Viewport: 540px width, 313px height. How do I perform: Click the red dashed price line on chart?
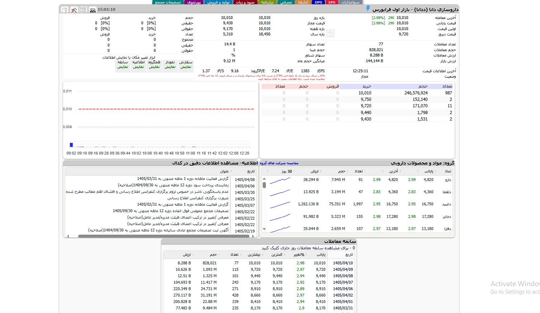click(x=166, y=109)
